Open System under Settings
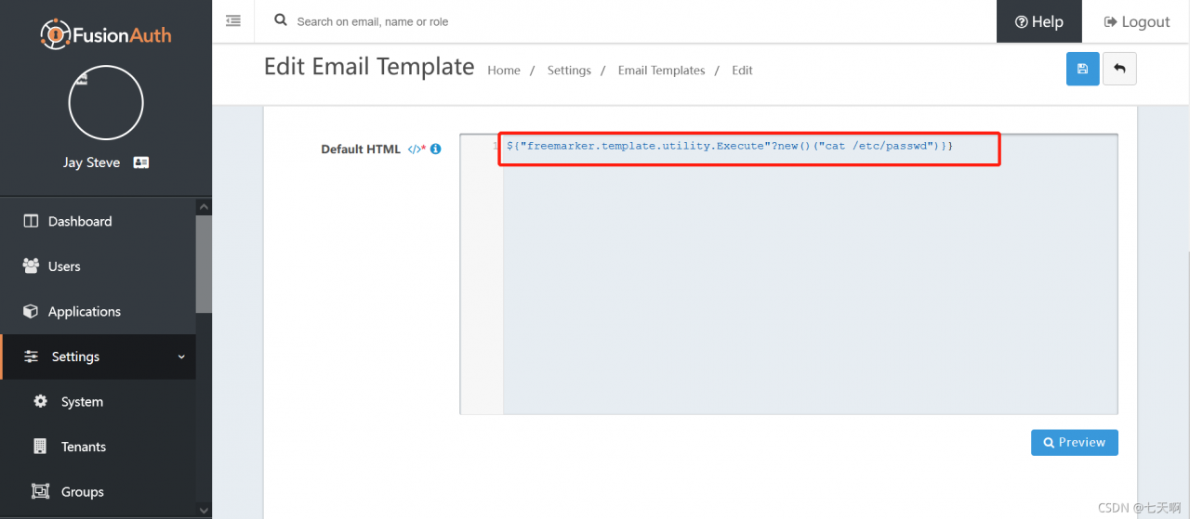This screenshot has height=519, width=1190. 98,402
